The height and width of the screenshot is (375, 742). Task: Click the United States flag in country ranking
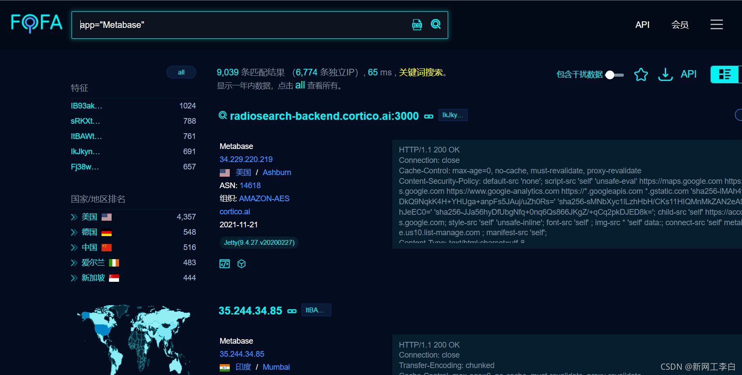click(x=107, y=217)
